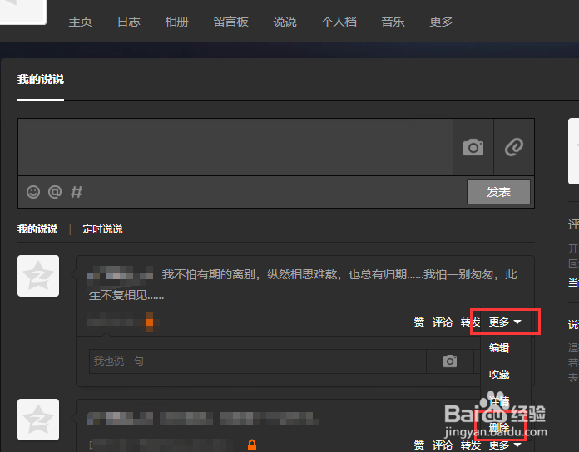This screenshot has width=579, height=452.
Task: Expand the second post's 更多 dropdown
Action: pos(505,445)
